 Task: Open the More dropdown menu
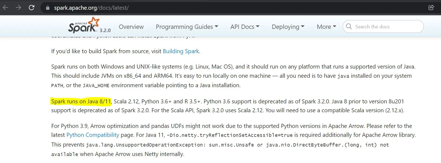[326, 27]
